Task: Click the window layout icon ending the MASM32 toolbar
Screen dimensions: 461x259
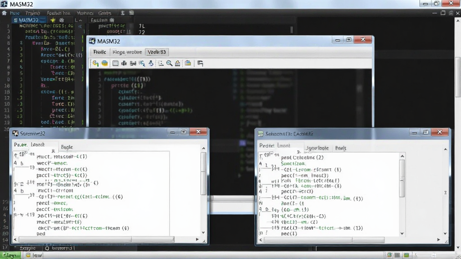Action: (x=200, y=63)
